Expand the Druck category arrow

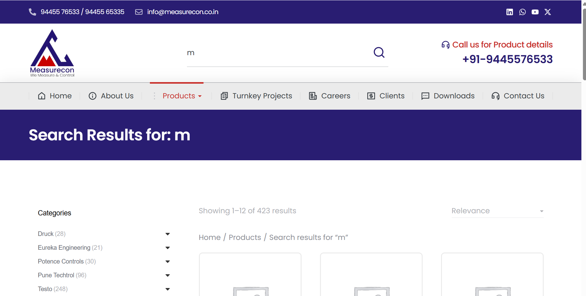pyautogui.click(x=168, y=234)
